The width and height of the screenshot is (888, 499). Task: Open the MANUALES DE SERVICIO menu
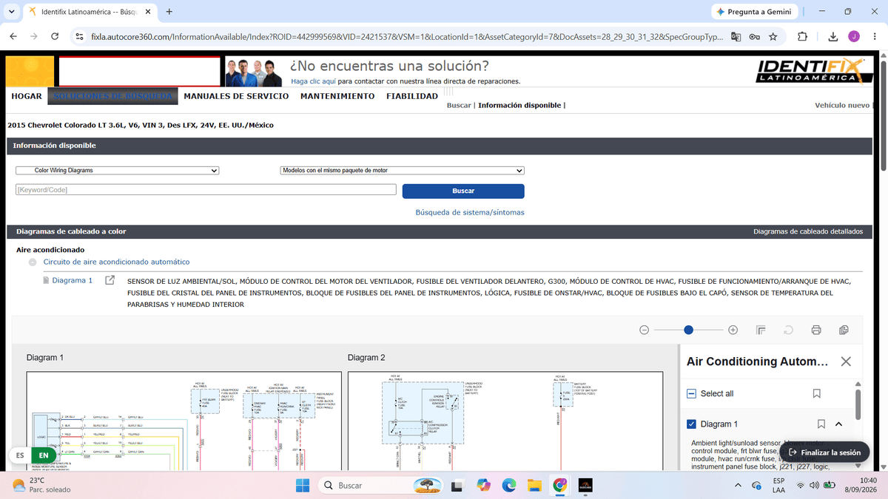click(x=236, y=96)
